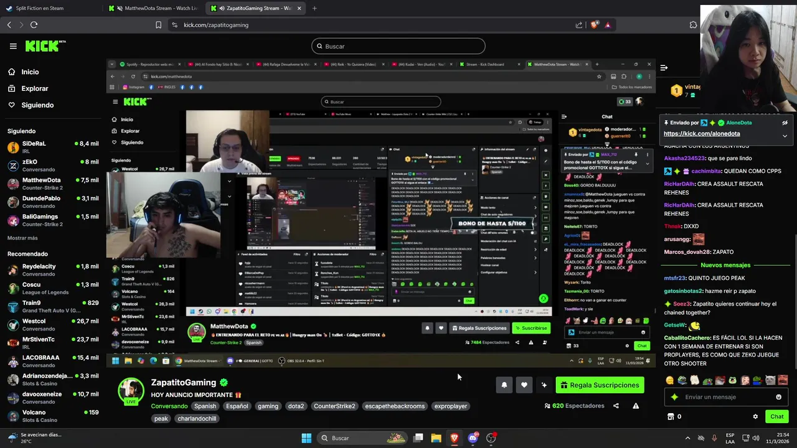Viewport: 797px width, 448px height.
Task: Open a new browser tab with plus
Action: pos(314,9)
